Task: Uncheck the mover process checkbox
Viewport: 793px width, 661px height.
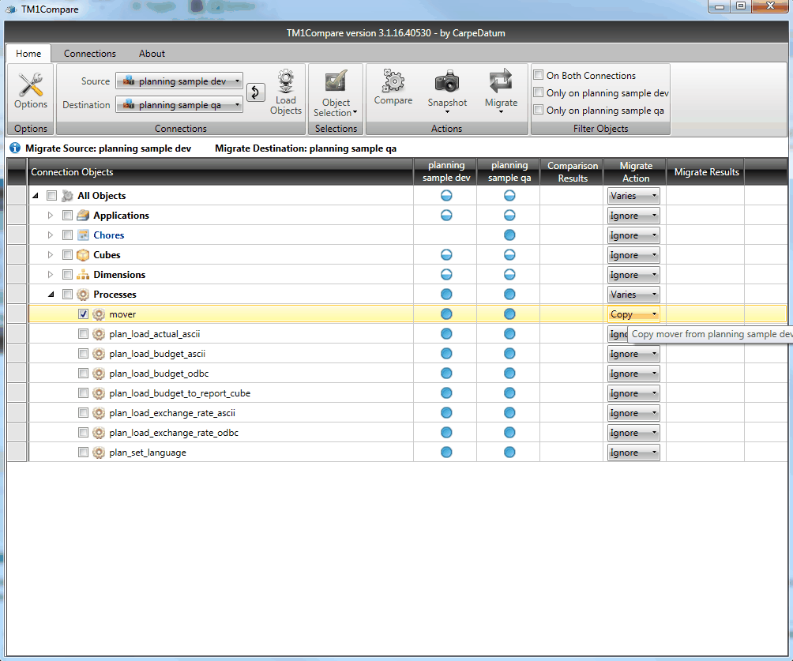Action: [83, 314]
